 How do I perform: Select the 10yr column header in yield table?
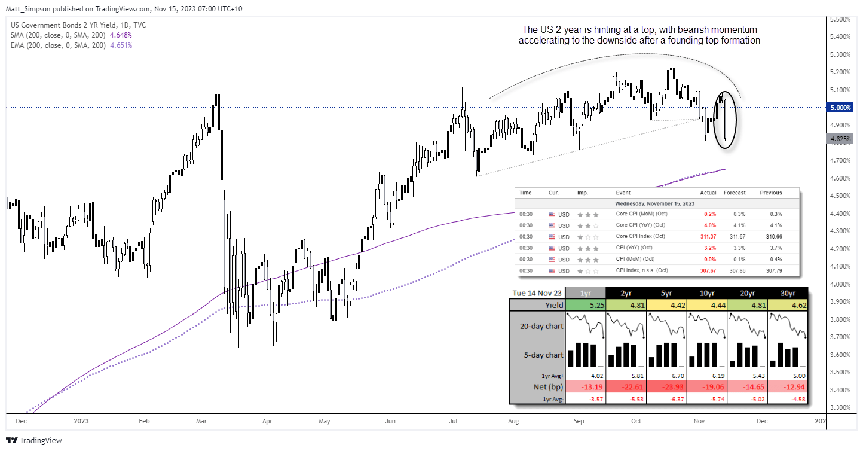pyautogui.click(x=706, y=292)
